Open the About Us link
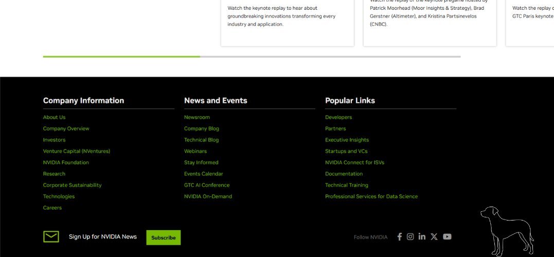The image size is (554, 257). [54, 117]
